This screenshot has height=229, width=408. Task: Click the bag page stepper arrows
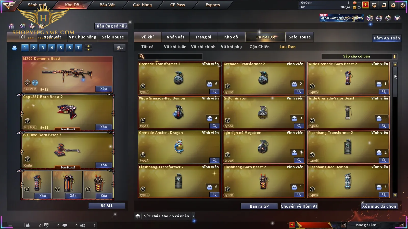click(x=88, y=48)
